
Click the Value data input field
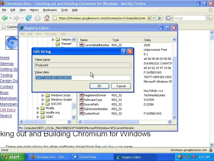83,78
